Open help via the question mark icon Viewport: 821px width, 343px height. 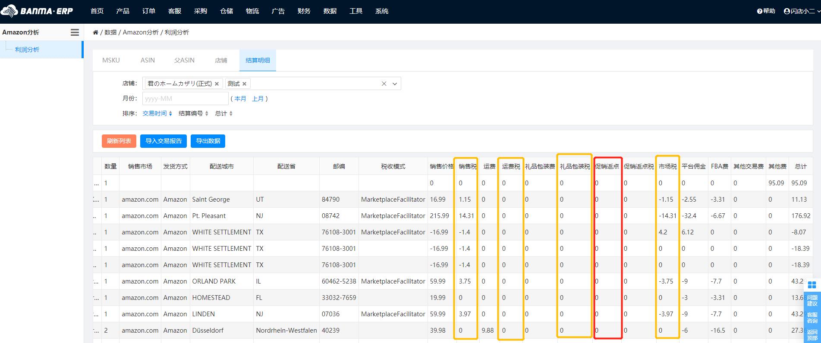click(x=759, y=11)
